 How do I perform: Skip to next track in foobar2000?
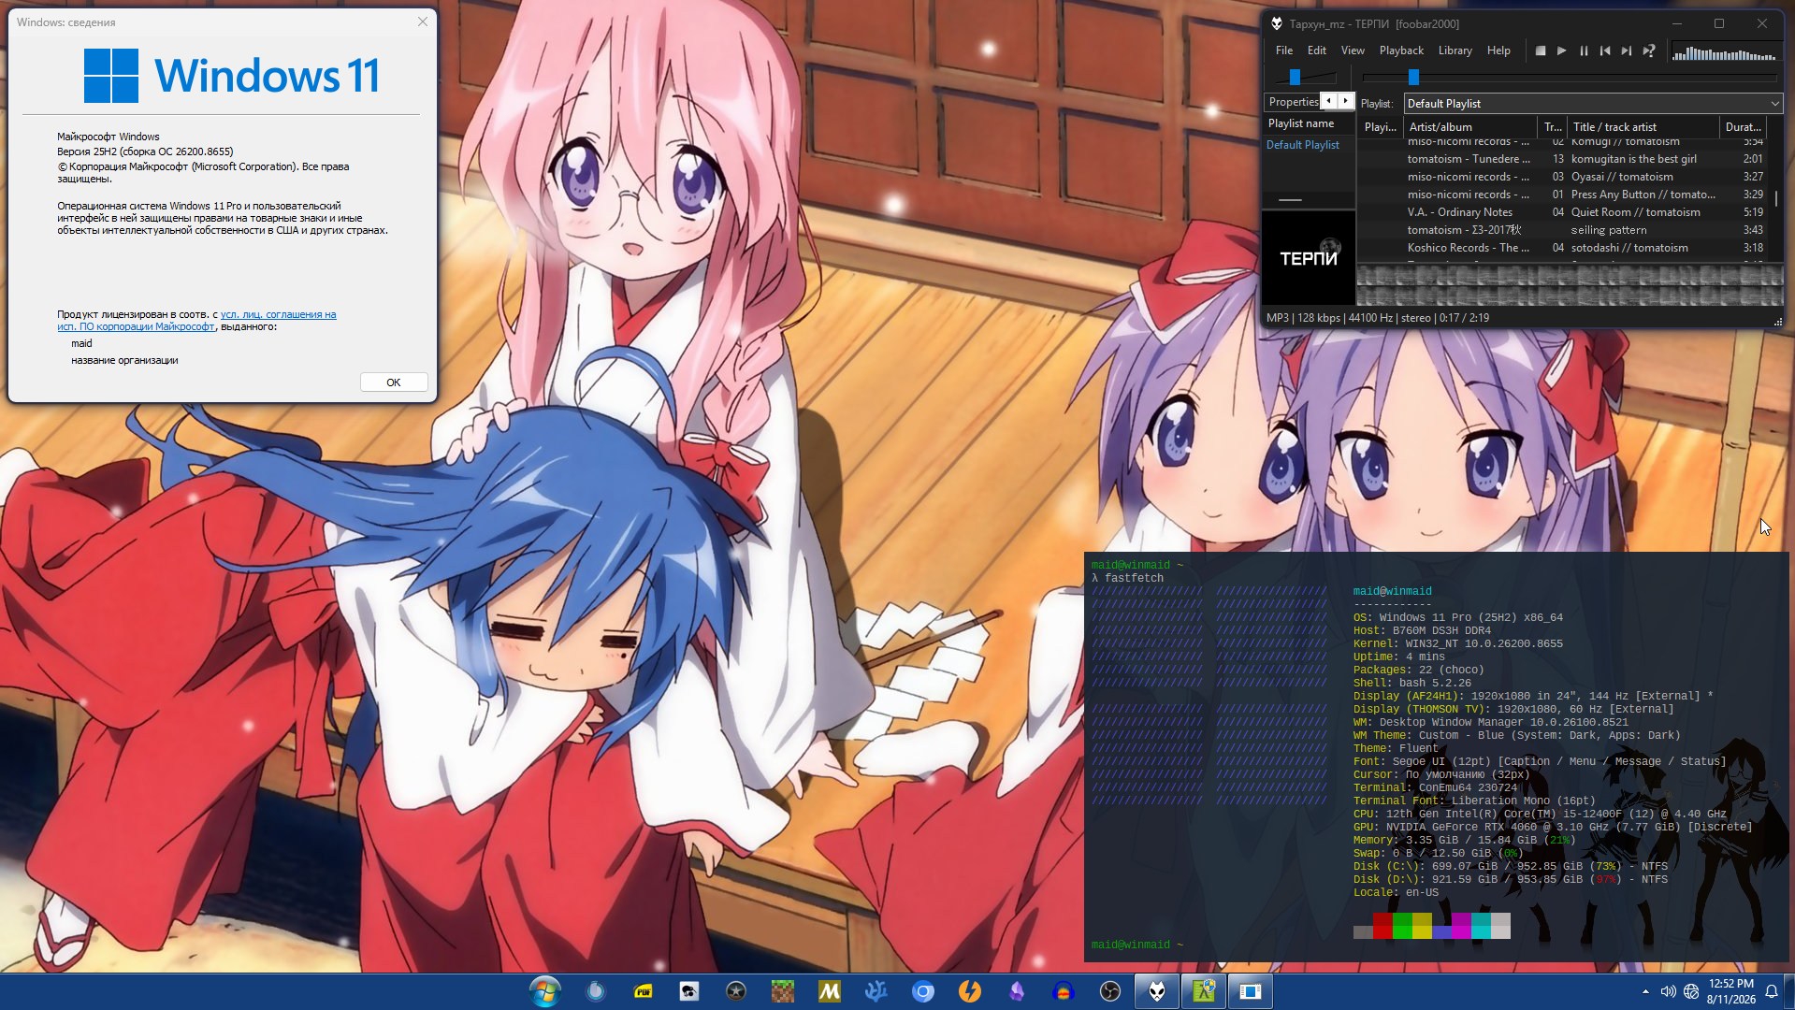click(1627, 50)
